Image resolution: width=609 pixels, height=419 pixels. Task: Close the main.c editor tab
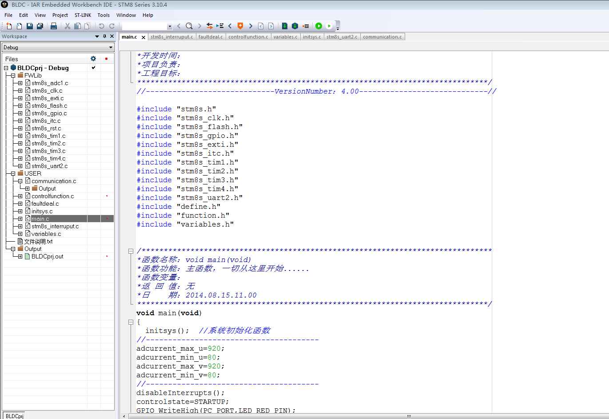coord(143,37)
